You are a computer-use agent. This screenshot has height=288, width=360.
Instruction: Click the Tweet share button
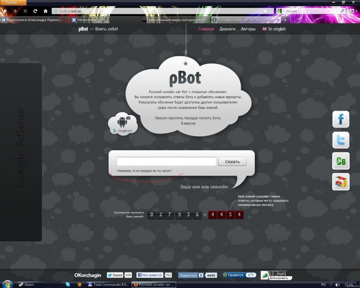[115, 275]
